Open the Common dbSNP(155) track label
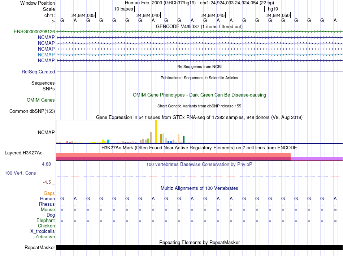The height and width of the screenshot is (256, 343). [x=32, y=111]
